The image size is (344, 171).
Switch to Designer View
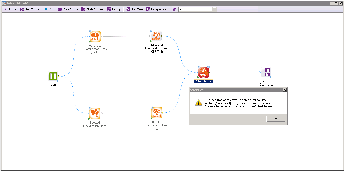click(x=157, y=9)
